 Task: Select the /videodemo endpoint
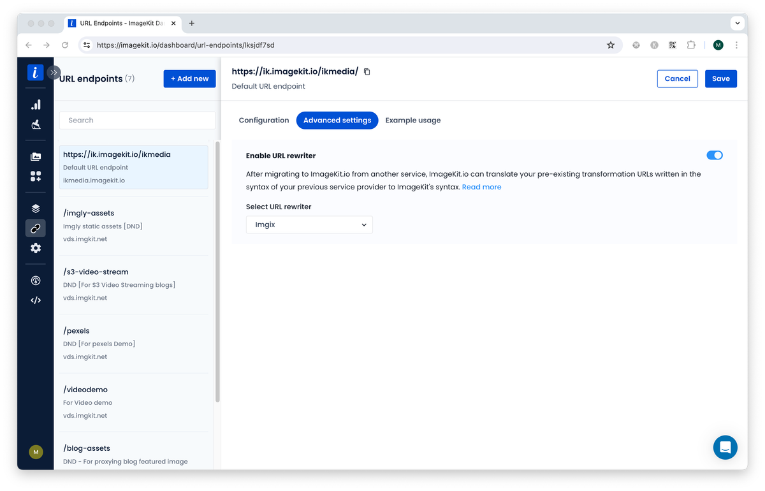tap(134, 402)
